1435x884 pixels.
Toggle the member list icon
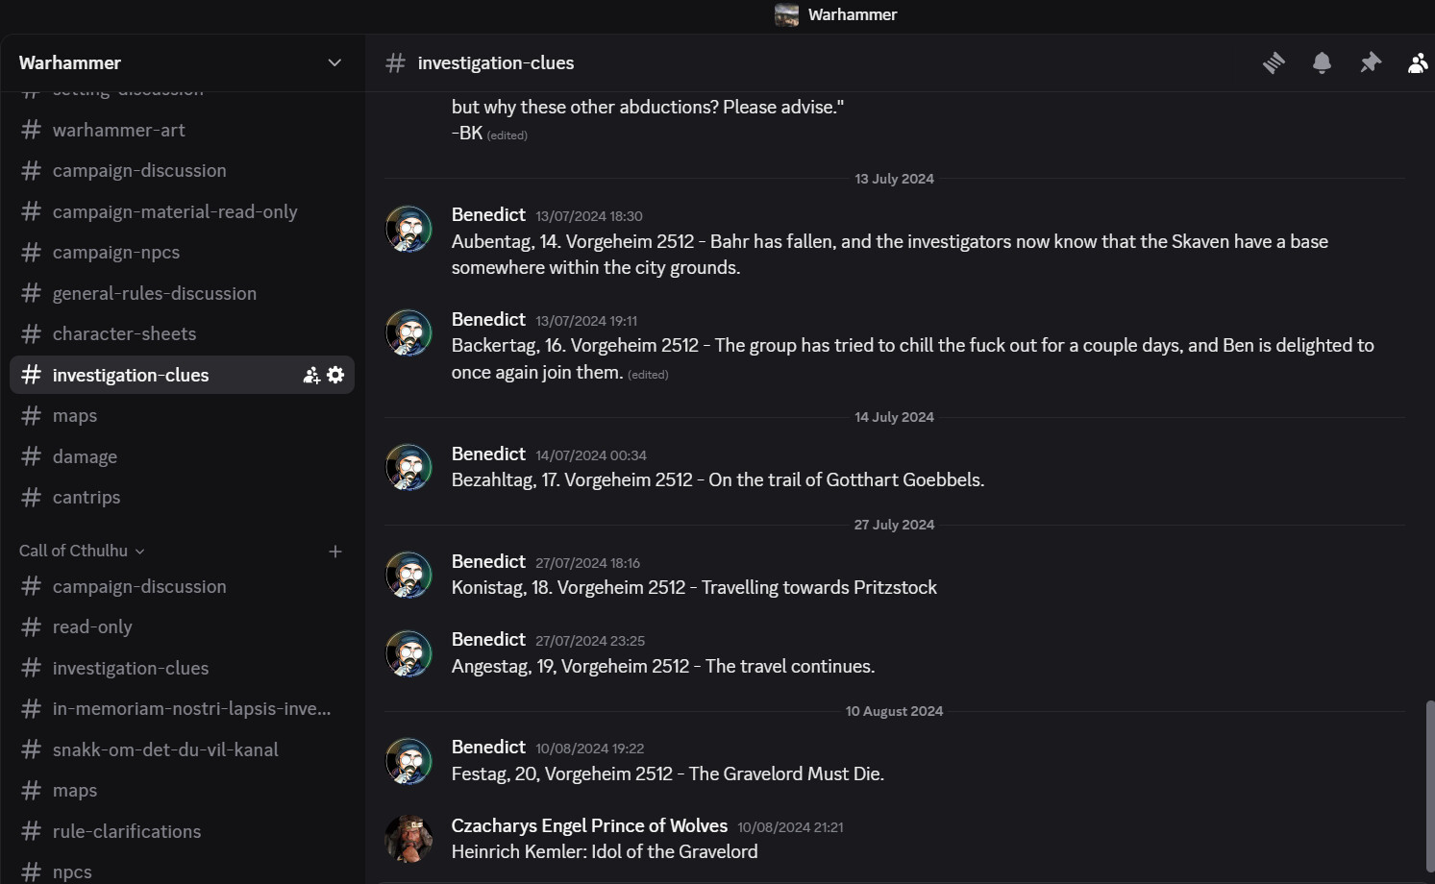coord(1418,63)
